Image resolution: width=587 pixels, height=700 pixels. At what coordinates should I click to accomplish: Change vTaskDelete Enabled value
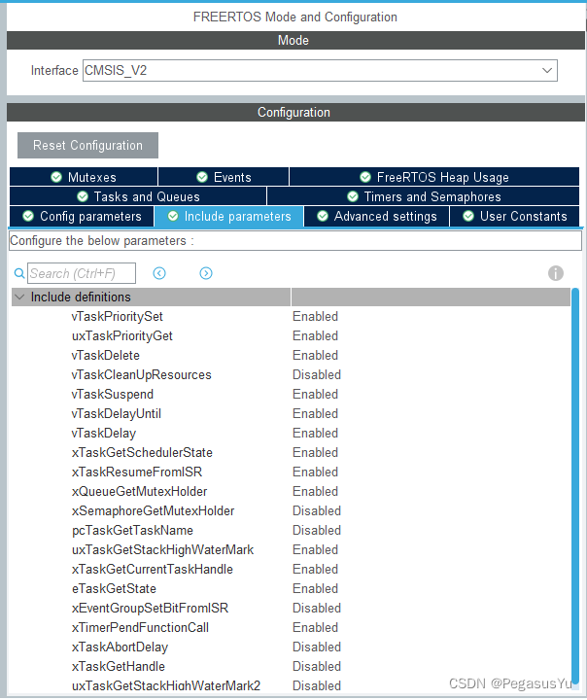(315, 356)
